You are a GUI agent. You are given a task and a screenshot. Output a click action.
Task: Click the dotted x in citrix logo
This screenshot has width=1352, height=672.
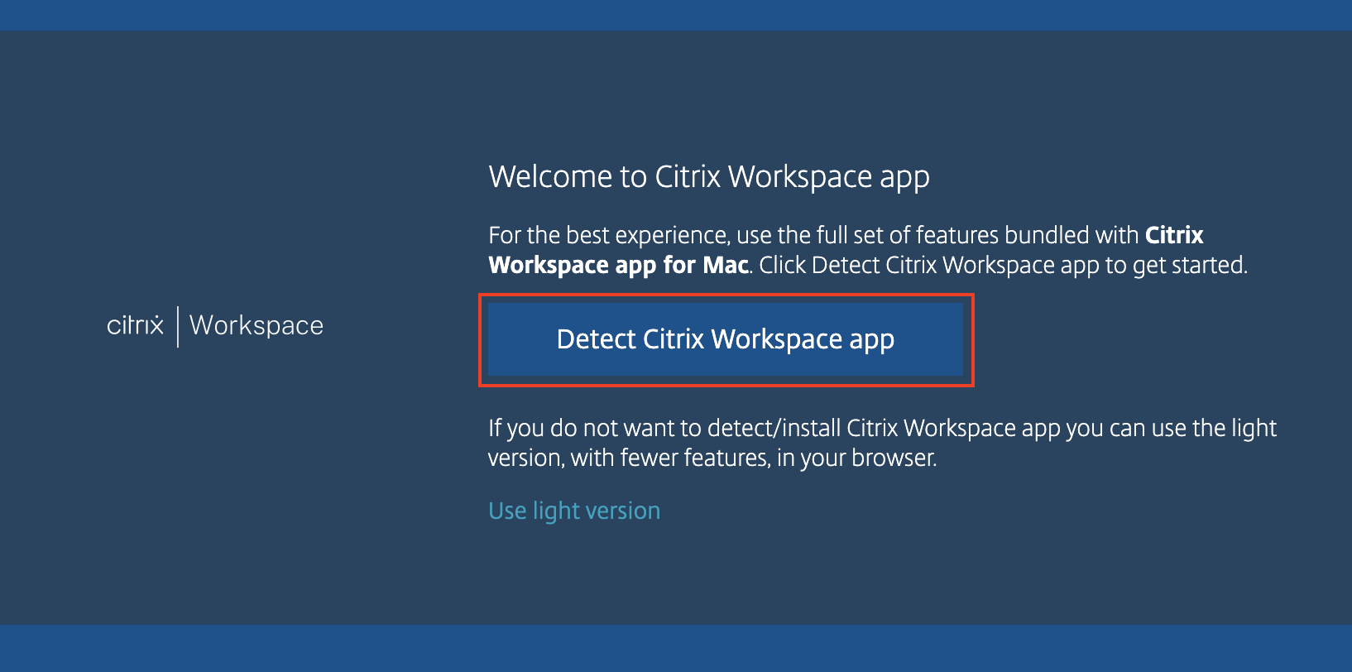coord(156,325)
